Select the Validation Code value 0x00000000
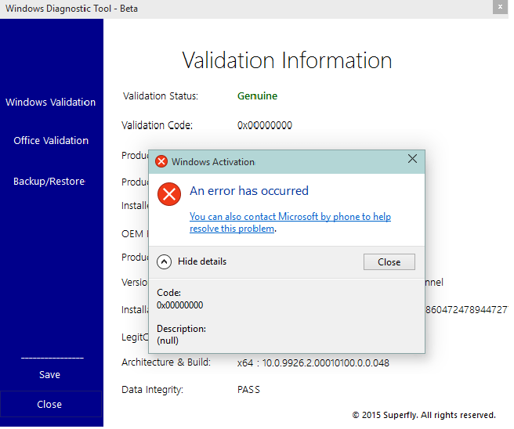 click(x=265, y=125)
